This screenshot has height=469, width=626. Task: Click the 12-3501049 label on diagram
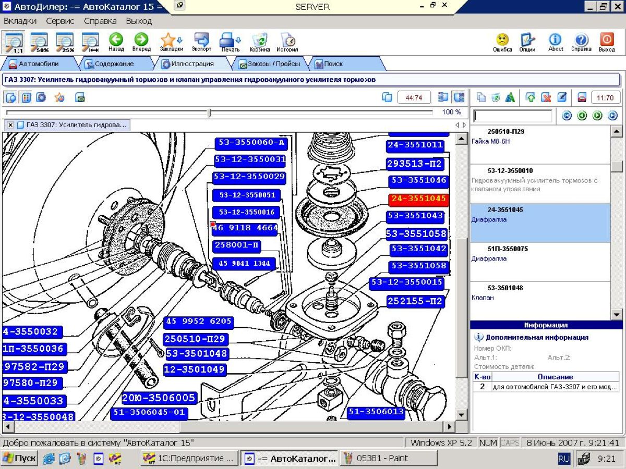[194, 370]
